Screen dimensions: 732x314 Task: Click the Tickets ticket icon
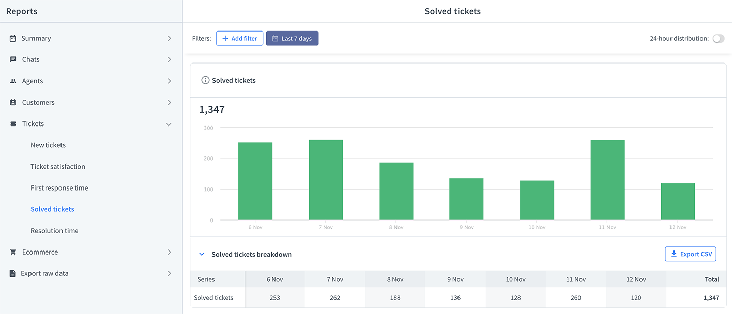pos(13,124)
